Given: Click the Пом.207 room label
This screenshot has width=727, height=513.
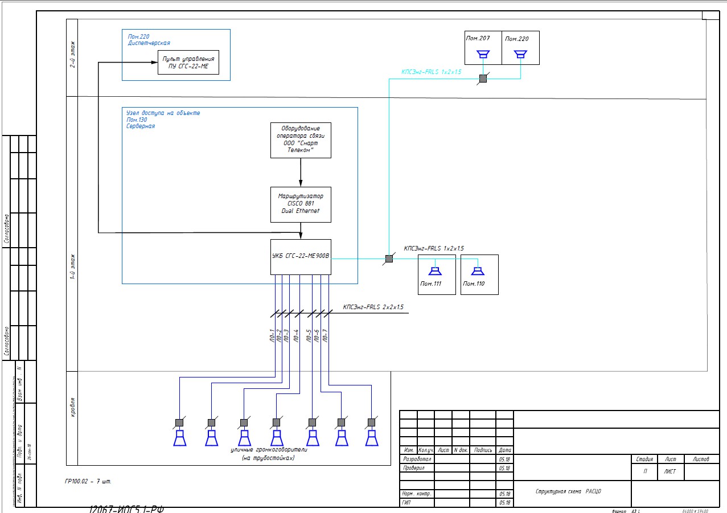Looking at the screenshot, I should [x=478, y=39].
